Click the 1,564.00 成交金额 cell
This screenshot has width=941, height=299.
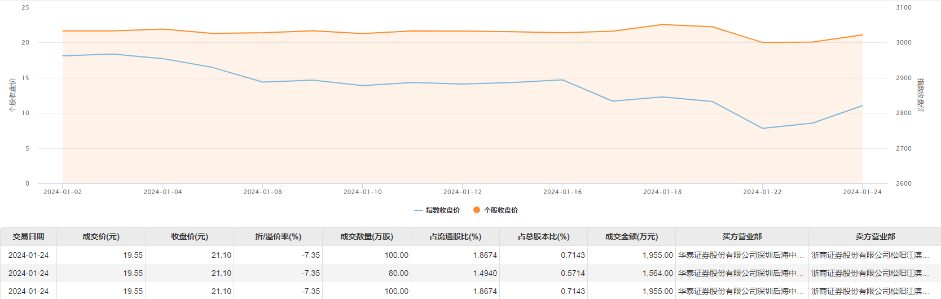point(657,273)
